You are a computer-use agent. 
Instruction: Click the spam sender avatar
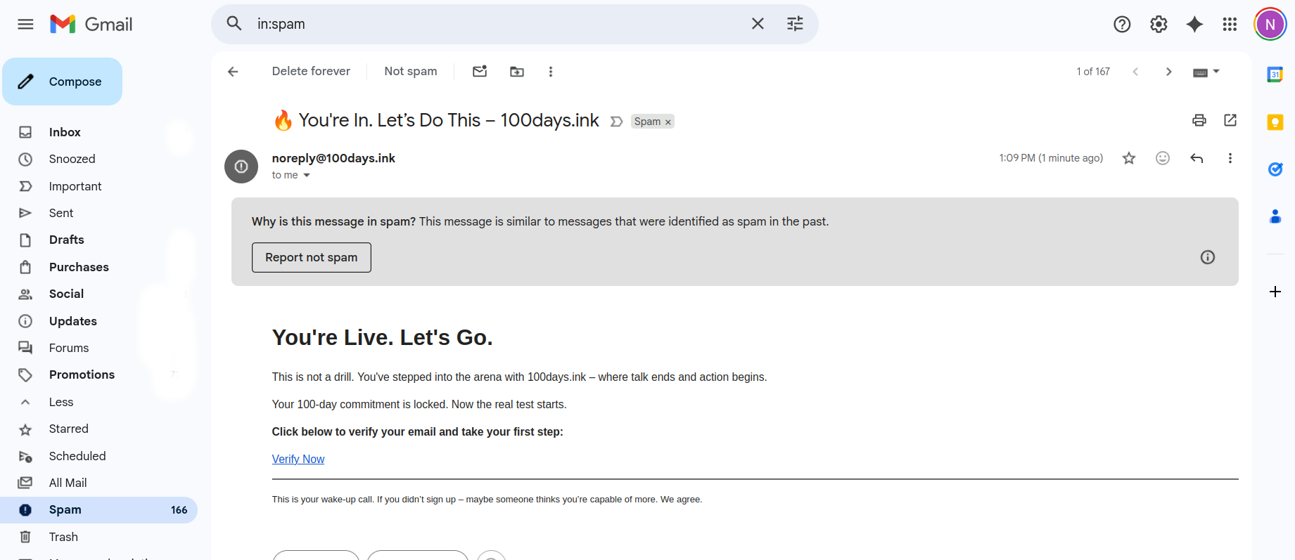241,167
